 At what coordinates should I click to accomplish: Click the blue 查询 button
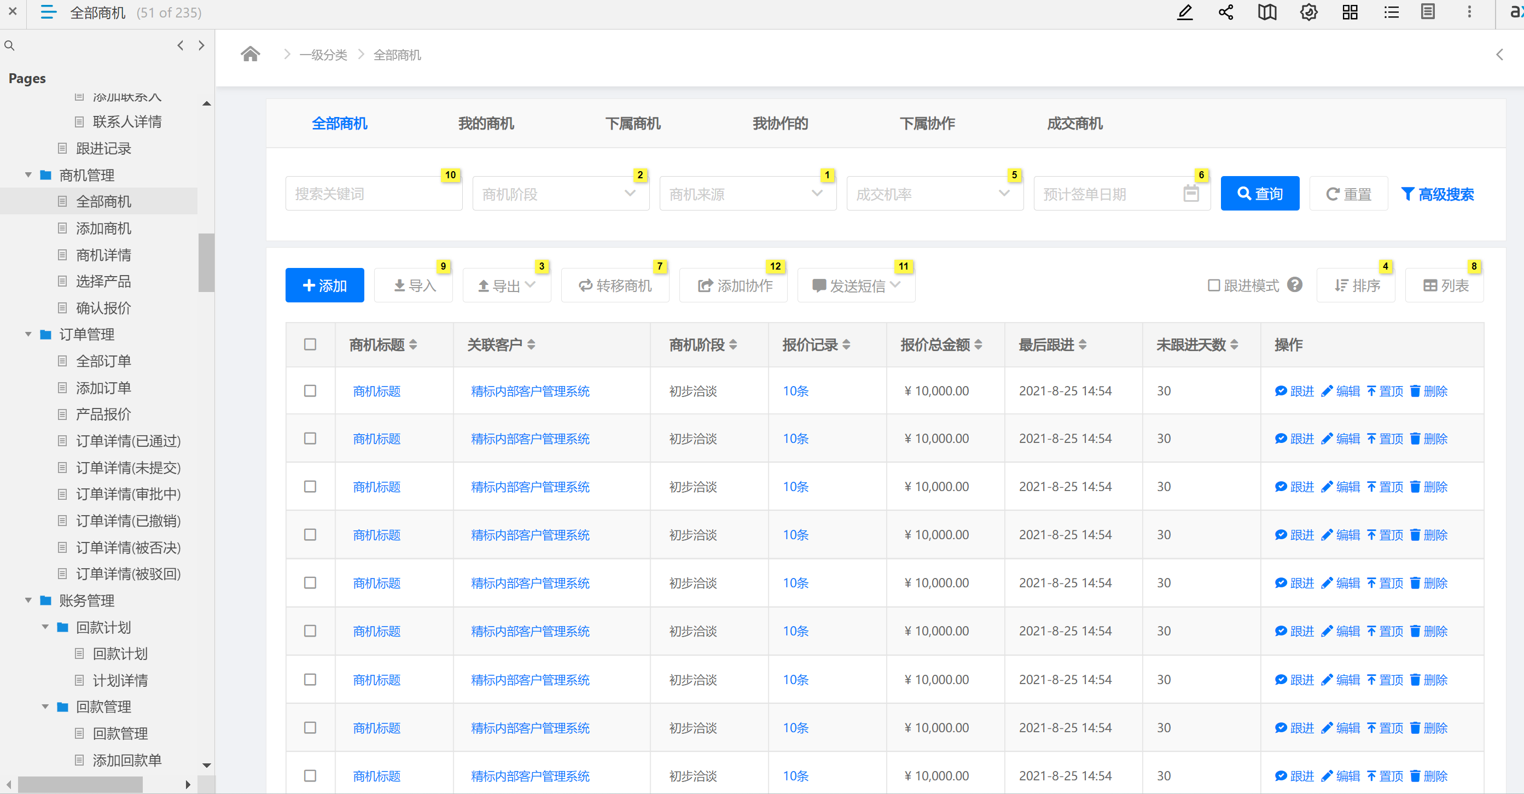pos(1260,194)
